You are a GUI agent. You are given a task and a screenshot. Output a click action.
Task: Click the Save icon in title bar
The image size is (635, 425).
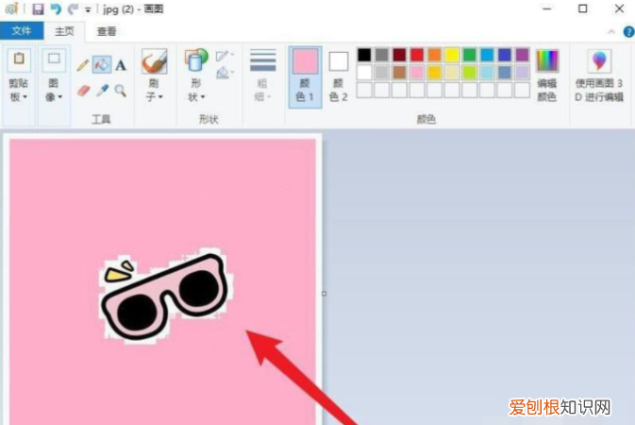(38, 8)
